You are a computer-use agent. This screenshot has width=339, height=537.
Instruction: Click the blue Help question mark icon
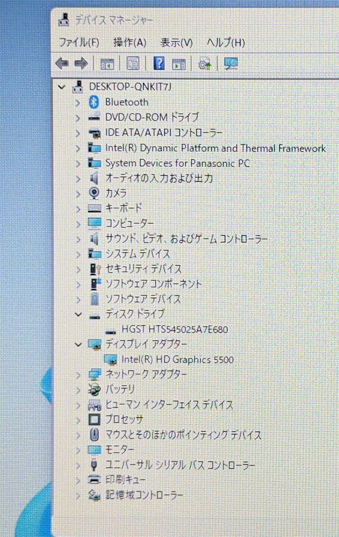pyautogui.click(x=159, y=63)
